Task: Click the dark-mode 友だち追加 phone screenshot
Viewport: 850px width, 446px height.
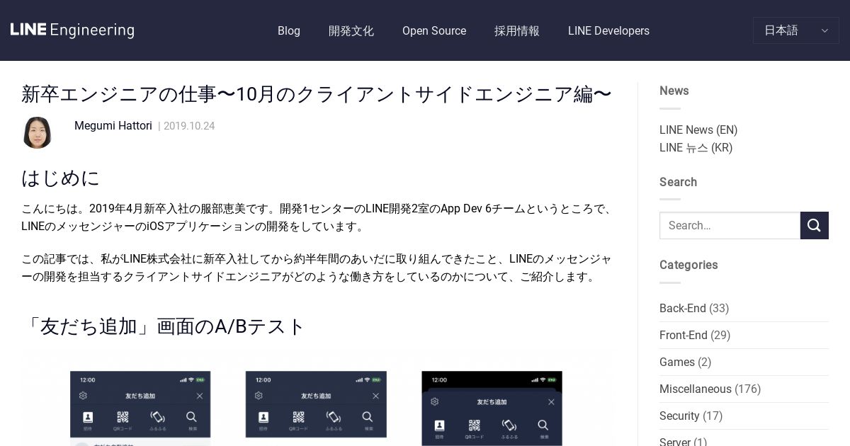Action: [x=492, y=408]
